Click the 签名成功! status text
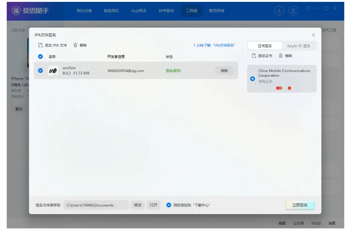 [x=174, y=71]
